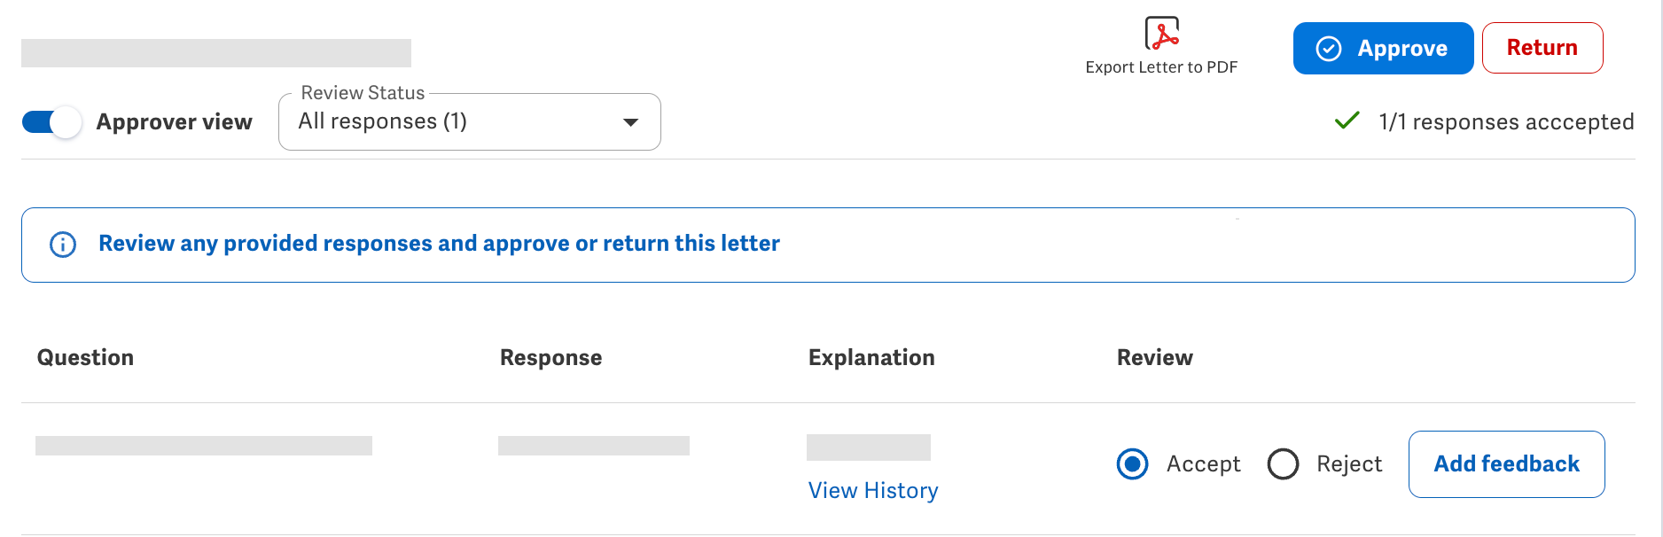Click the Explanation column header
The height and width of the screenshot is (537, 1663).
[x=871, y=358]
